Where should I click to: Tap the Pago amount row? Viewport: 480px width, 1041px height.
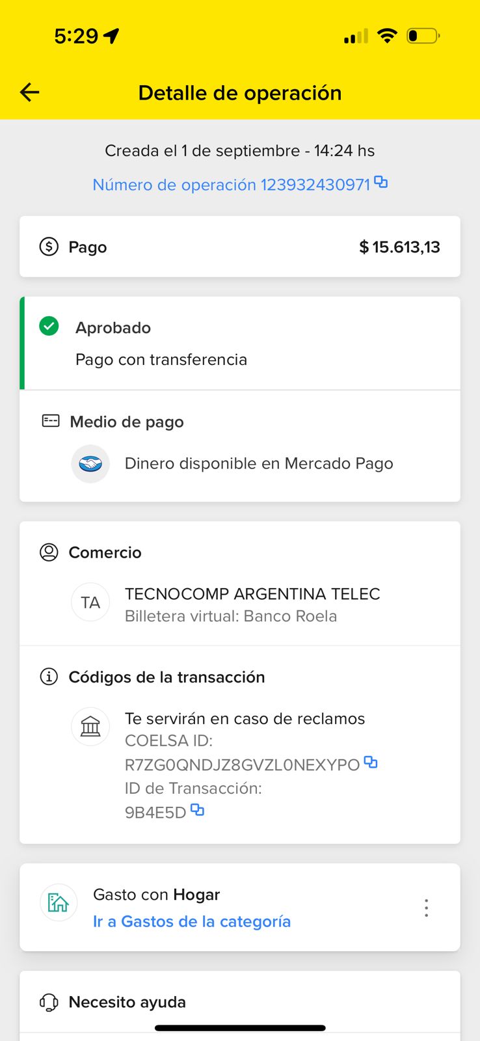[x=240, y=247]
